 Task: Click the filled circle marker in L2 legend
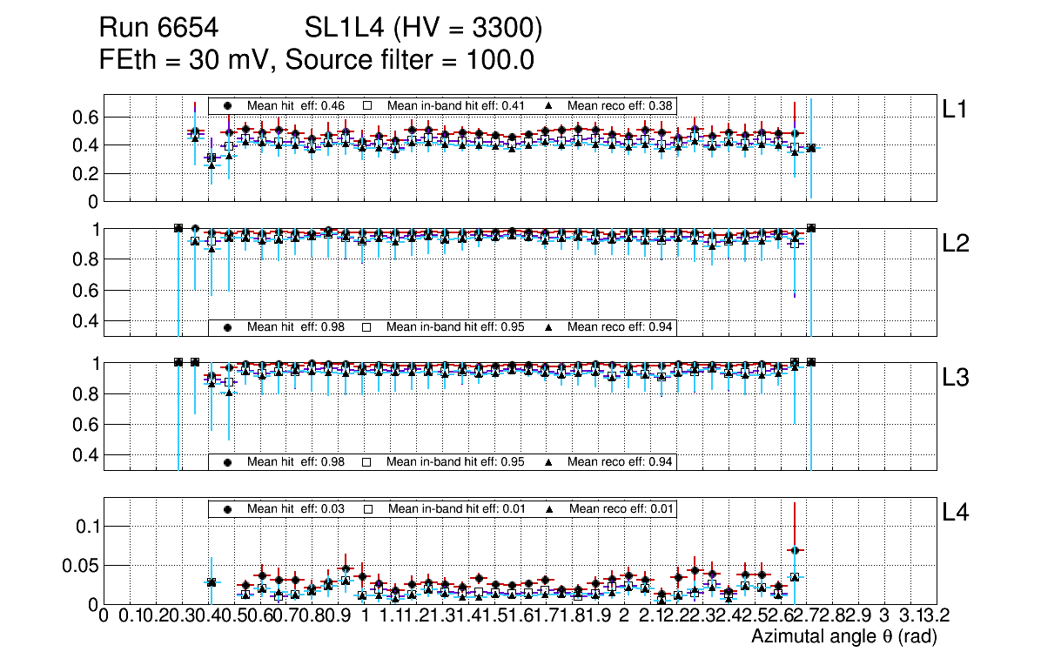[228, 327]
